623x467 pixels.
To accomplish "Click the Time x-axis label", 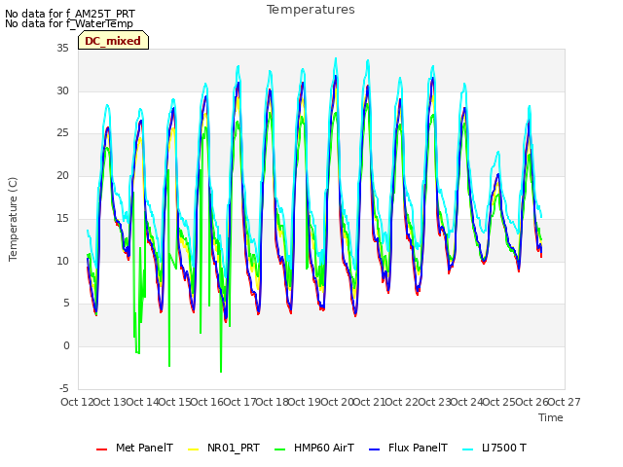I will 551,417.
